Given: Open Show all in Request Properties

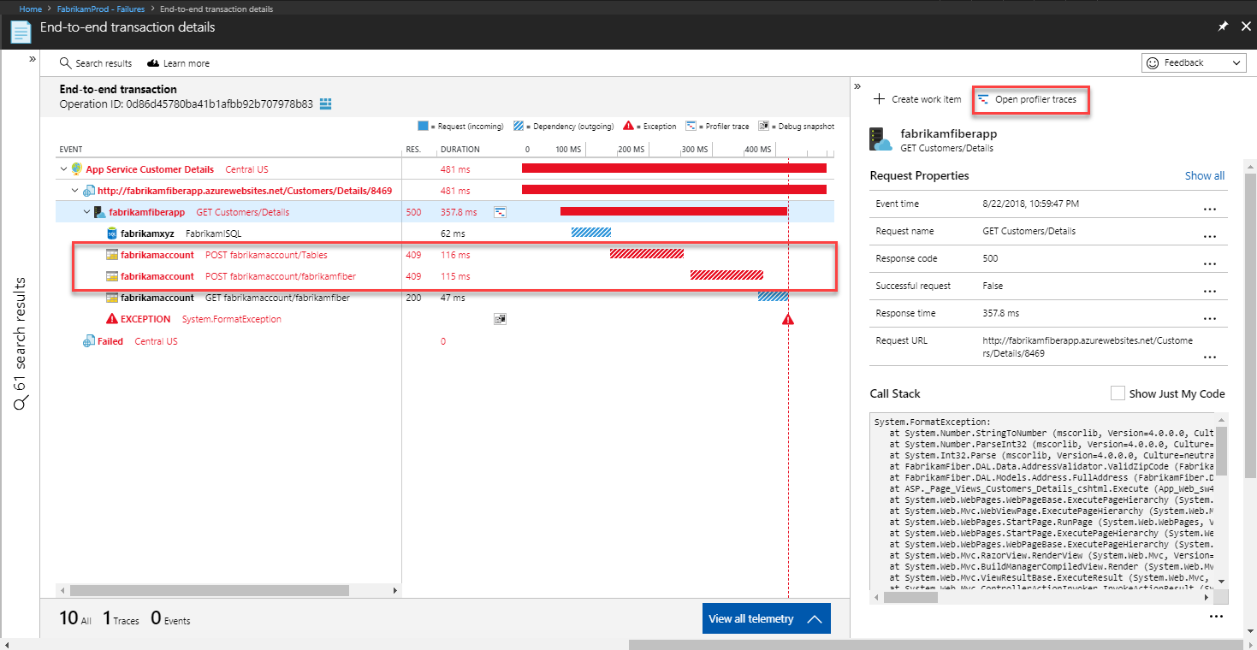Looking at the screenshot, I should point(1204,175).
